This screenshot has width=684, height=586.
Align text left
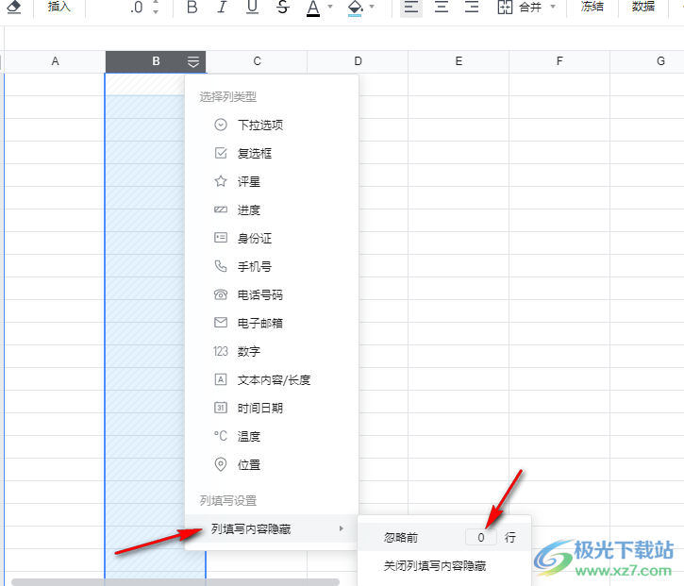click(411, 7)
